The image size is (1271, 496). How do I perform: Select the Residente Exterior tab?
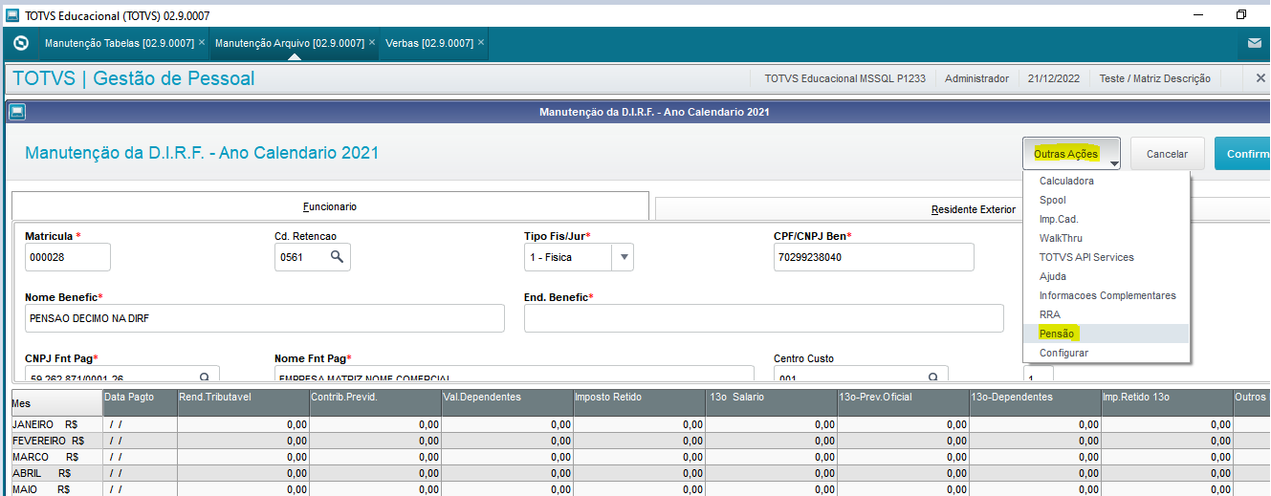click(x=973, y=208)
